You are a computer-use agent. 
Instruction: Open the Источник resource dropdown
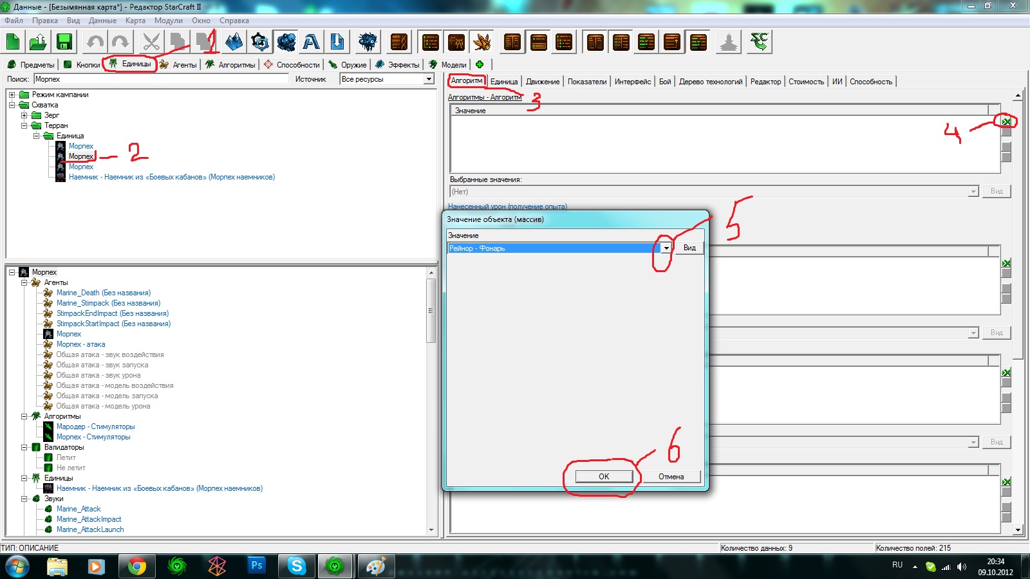click(x=429, y=79)
